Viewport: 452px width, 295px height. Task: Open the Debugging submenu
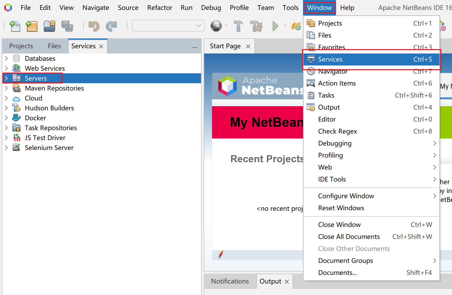point(371,143)
